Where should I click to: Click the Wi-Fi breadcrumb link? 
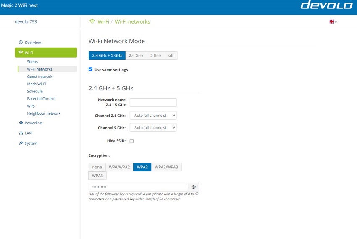pos(103,21)
